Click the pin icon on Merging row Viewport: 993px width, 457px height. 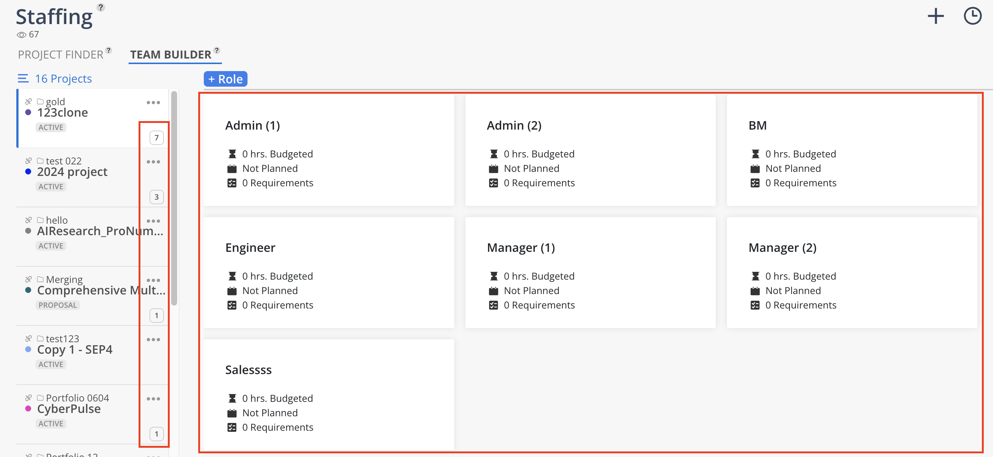click(29, 280)
